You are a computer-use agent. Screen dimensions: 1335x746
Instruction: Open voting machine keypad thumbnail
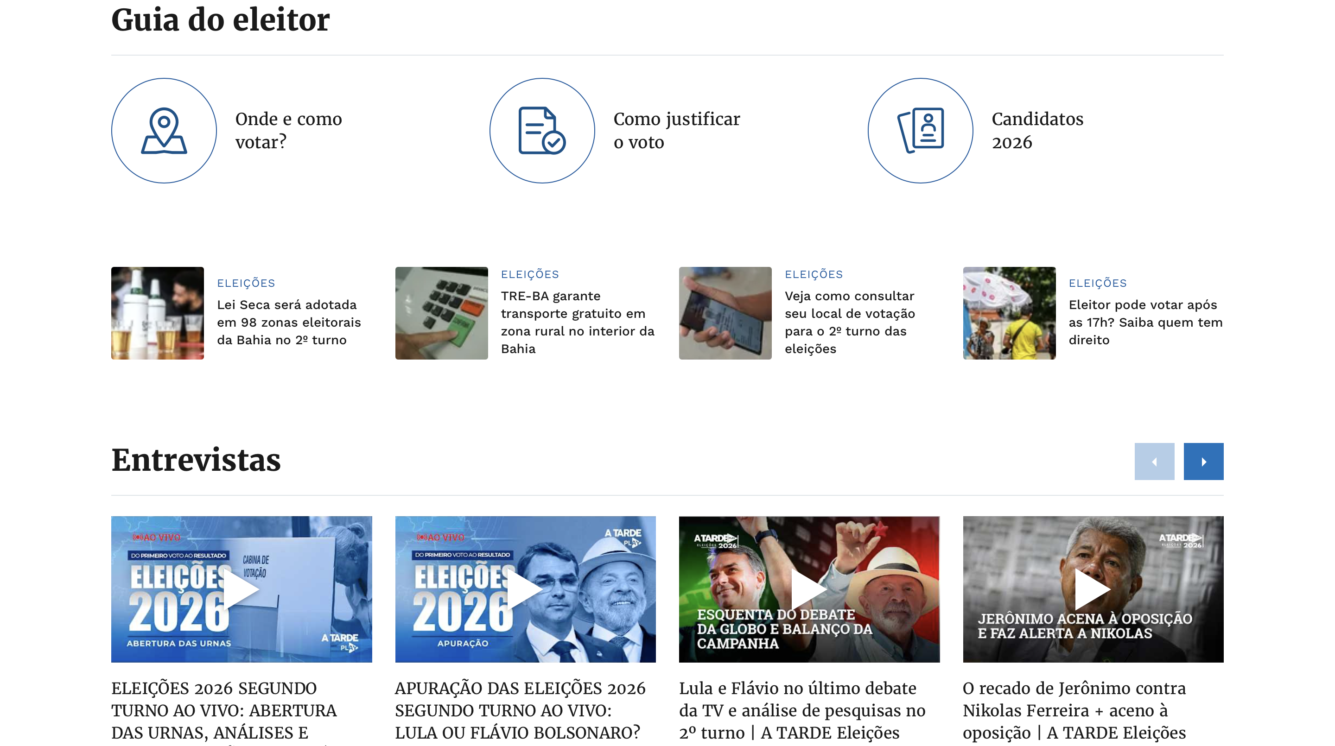(442, 313)
